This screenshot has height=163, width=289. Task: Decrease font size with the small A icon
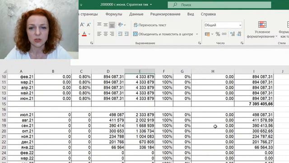point(89,25)
